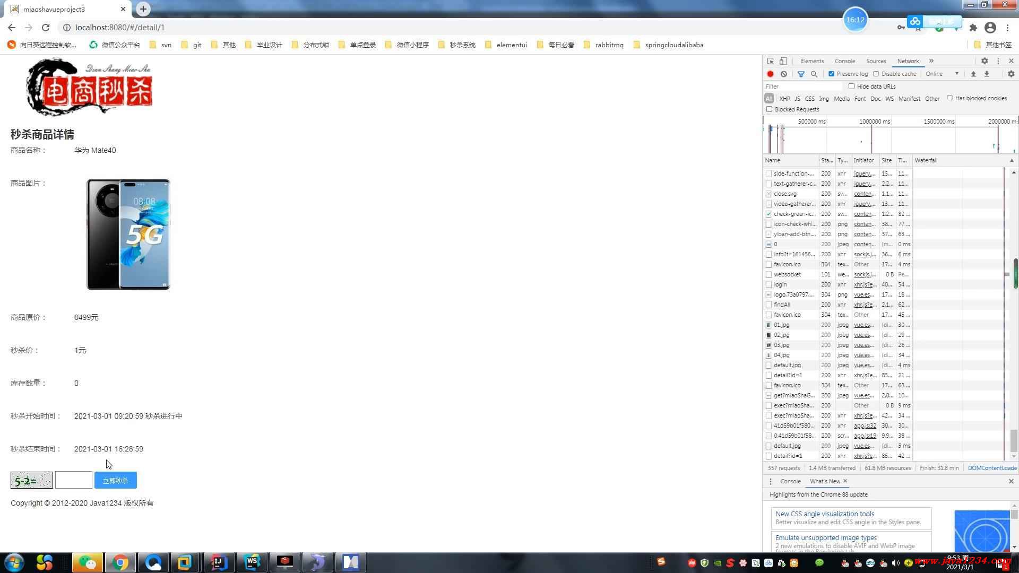The height and width of the screenshot is (573, 1019).
Task: Open Chrome extensions puzzle icon
Action: (x=973, y=28)
